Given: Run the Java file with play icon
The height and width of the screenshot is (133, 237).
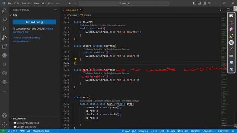Looking at the screenshot, I should pos(221,10).
